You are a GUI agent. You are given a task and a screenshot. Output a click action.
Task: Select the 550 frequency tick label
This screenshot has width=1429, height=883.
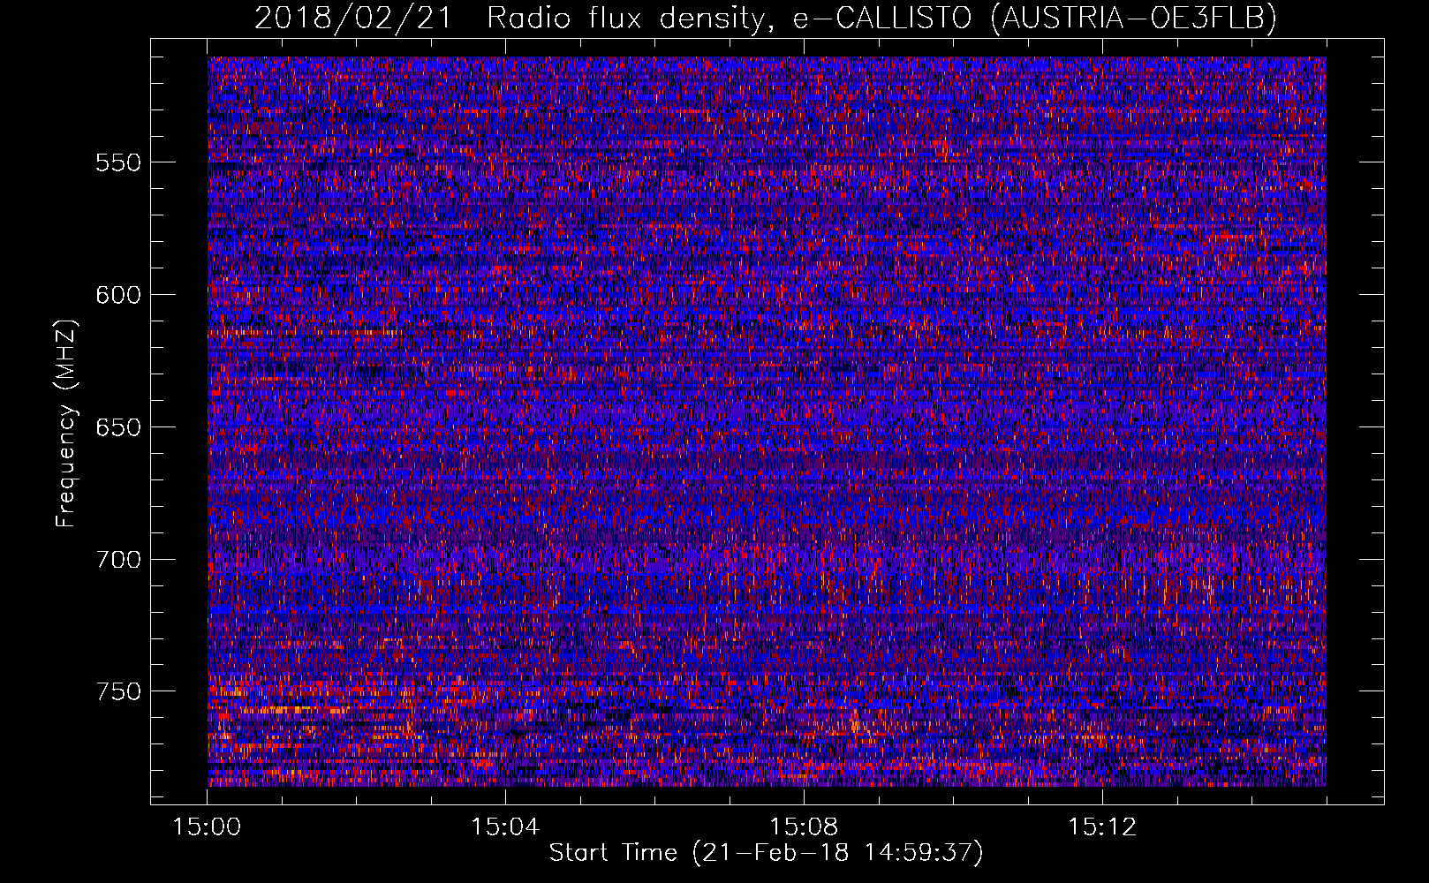118,163
